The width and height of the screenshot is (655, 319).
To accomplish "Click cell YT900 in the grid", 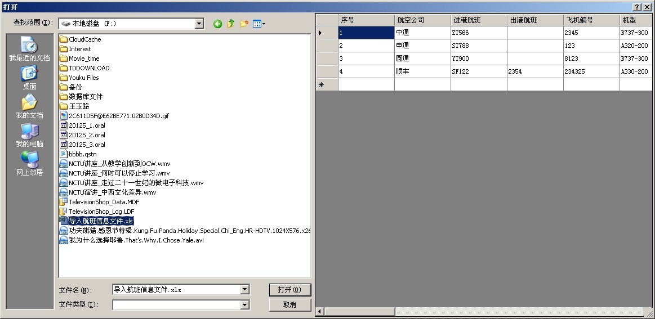I will [x=479, y=59].
